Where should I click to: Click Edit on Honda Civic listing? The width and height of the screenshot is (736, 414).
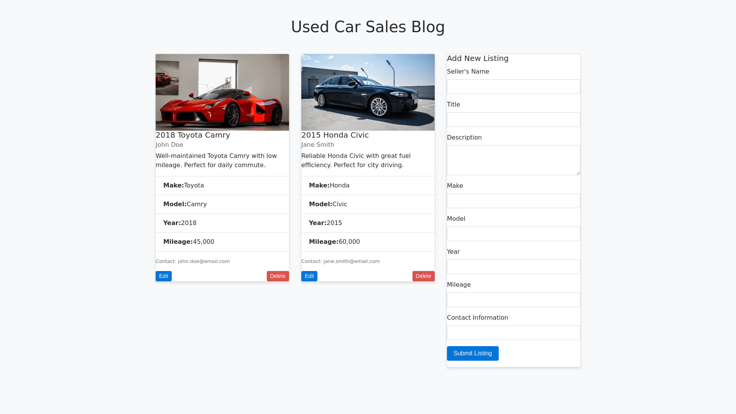point(309,276)
